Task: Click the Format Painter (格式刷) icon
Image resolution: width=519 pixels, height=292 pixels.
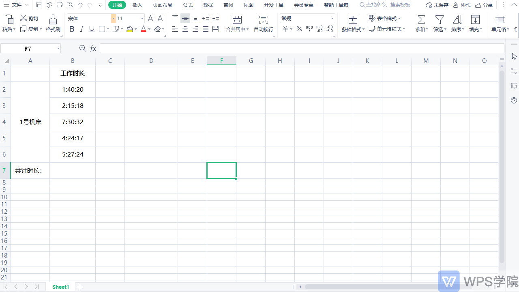Action: point(53,19)
